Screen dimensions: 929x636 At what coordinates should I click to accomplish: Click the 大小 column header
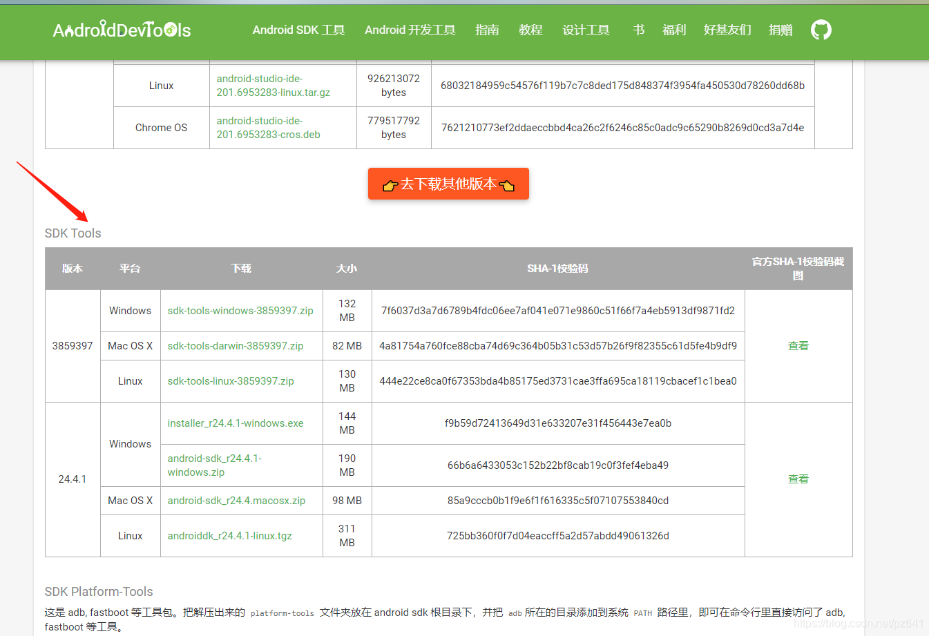click(x=347, y=269)
